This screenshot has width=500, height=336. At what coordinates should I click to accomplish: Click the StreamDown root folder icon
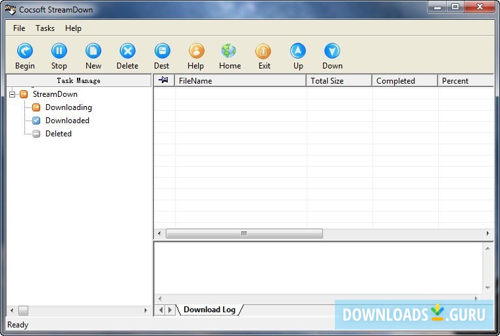pyautogui.click(x=24, y=94)
